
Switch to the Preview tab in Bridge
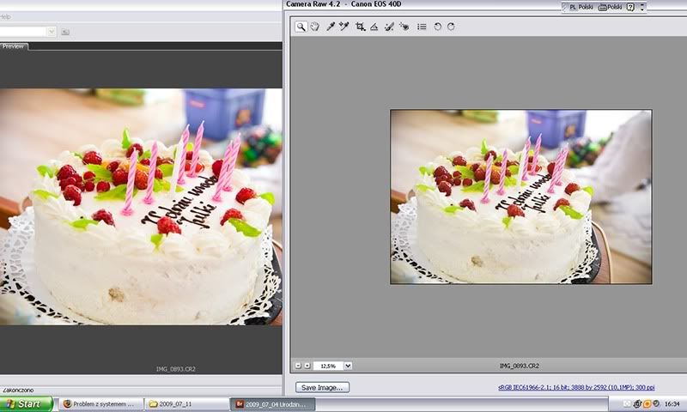(14, 46)
